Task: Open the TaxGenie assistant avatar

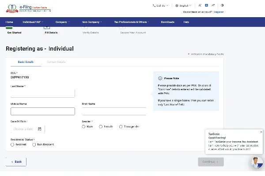Action: click(x=257, y=162)
